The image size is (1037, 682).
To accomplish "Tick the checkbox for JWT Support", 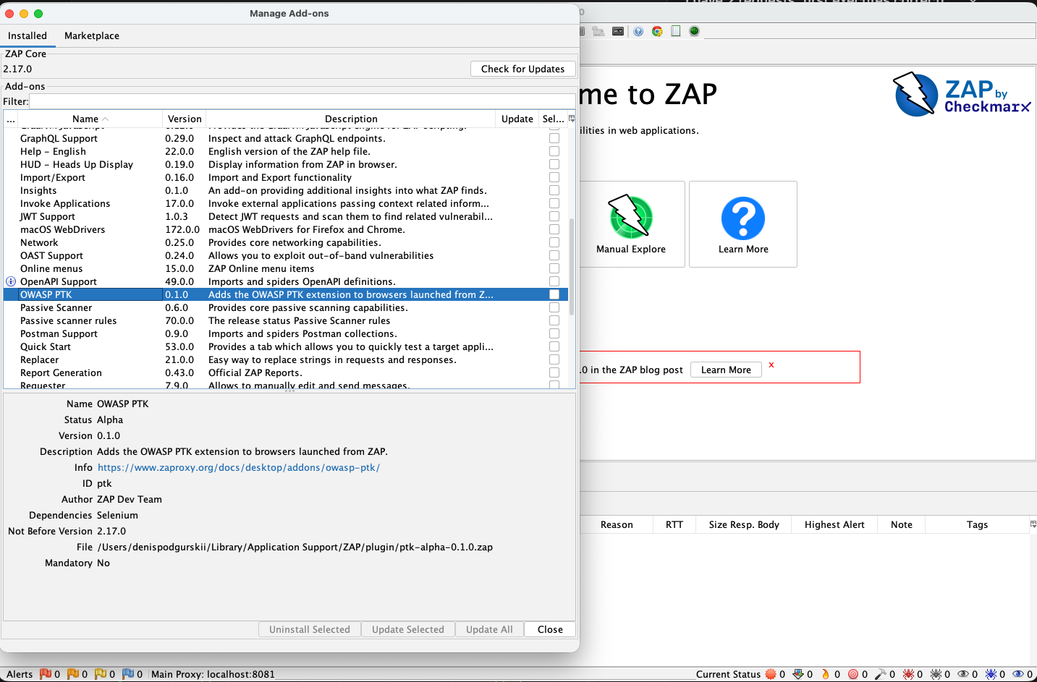I will coord(554,216).
